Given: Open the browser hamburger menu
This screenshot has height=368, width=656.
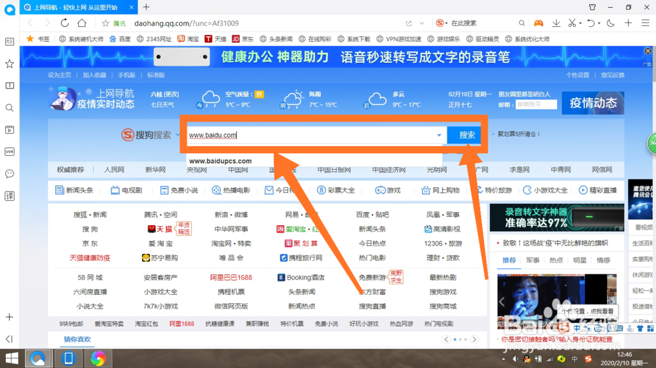Looking at the screenshot, I should (646, 23).
